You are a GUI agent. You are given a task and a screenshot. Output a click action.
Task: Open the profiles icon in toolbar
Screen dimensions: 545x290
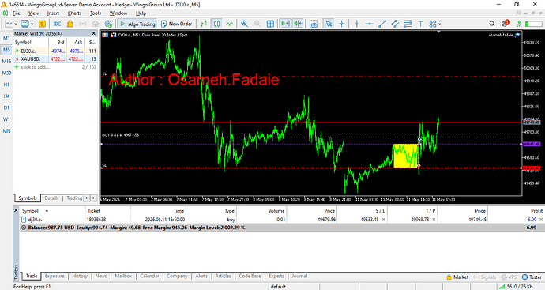click(x=24, y=24)
